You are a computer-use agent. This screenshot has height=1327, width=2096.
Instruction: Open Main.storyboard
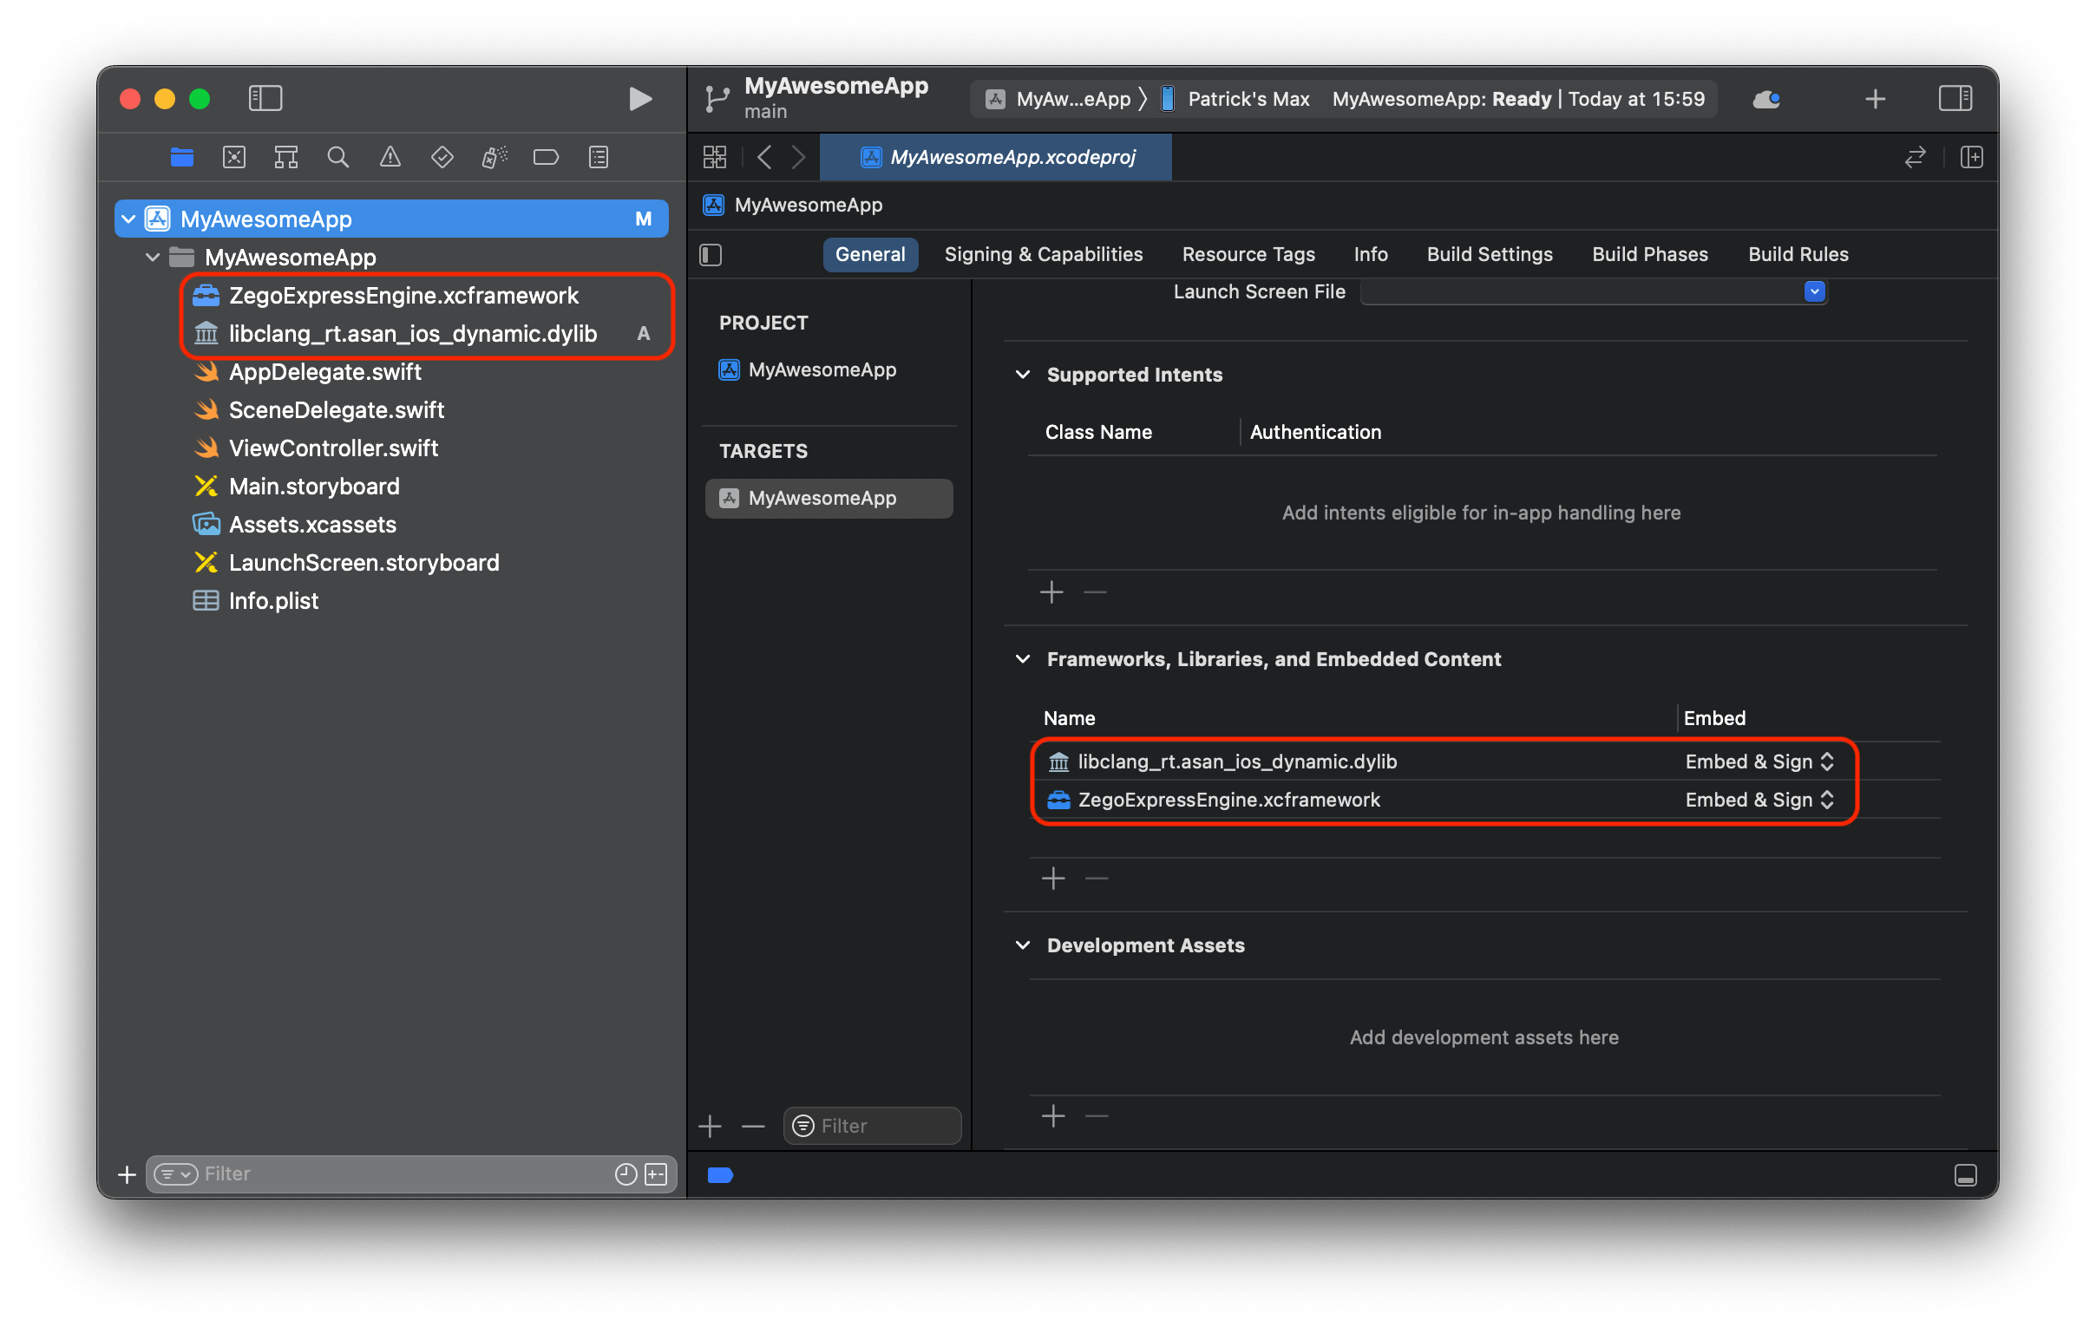(313, 487)
